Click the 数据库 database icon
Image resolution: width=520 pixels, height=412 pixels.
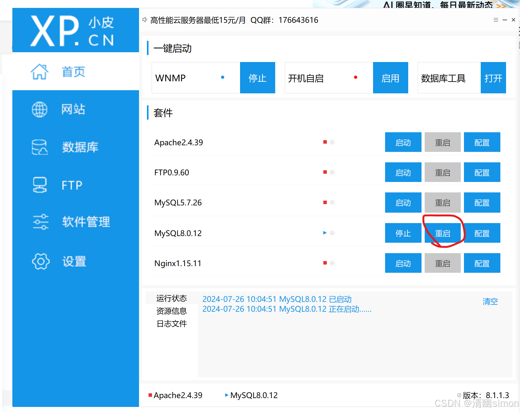pyautogui.click(x=40, y=147)
